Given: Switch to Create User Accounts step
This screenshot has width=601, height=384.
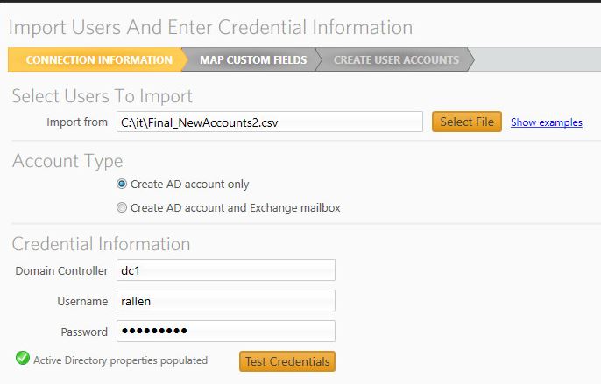Looking at the screenshot, I should 396,59.
